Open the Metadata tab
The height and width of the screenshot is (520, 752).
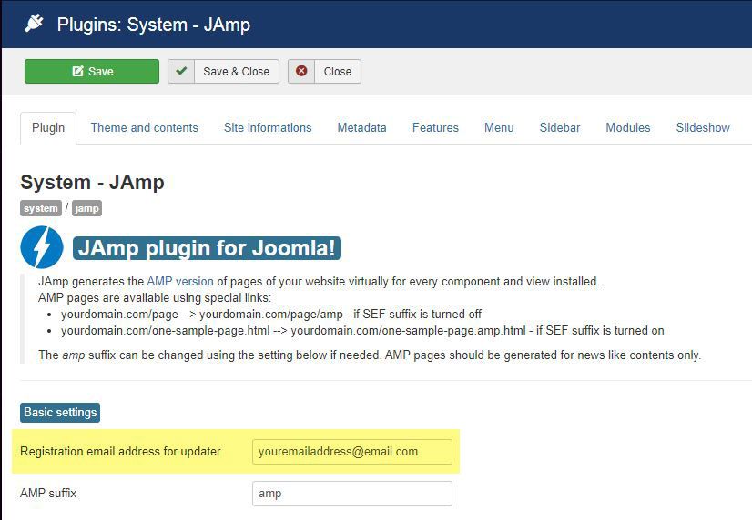361,128
